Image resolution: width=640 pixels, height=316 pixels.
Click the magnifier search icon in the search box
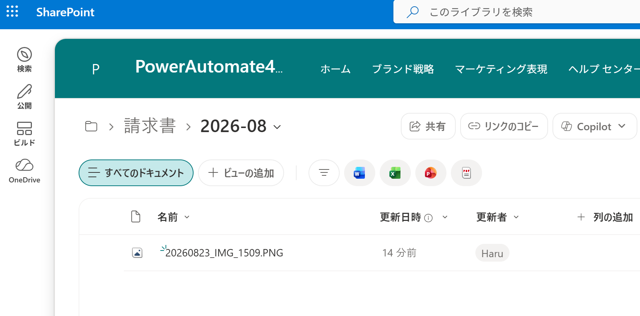(x=412, y=12)
